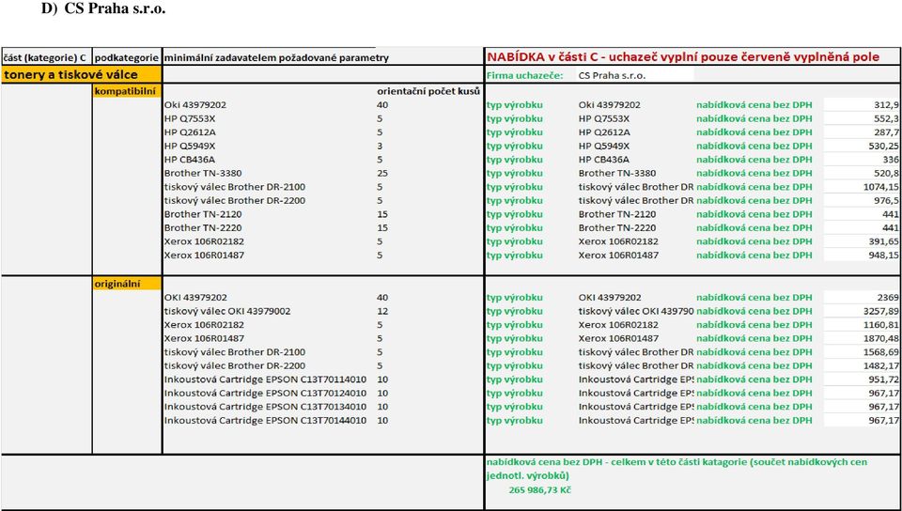Click the red 'NABÍDKA v části C' title

coord(683,57)
